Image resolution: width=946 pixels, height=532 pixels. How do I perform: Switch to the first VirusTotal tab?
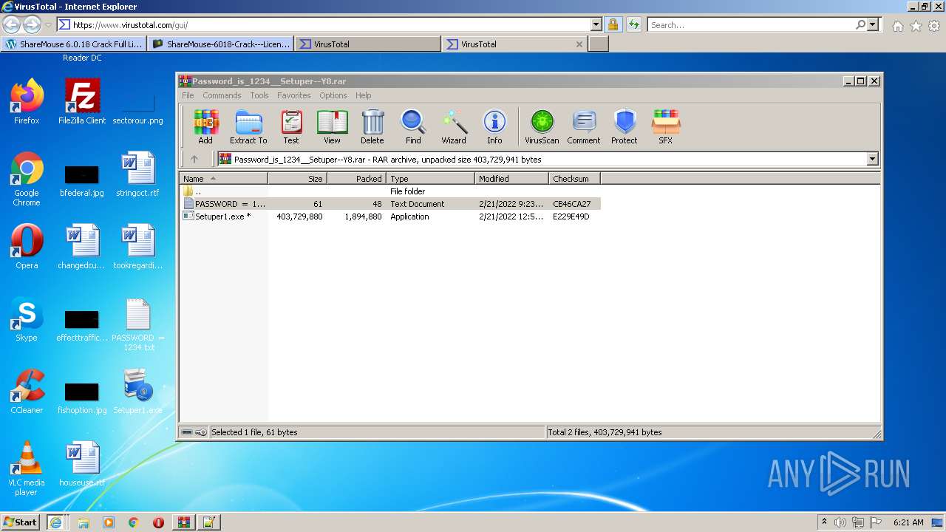point(368,44)
